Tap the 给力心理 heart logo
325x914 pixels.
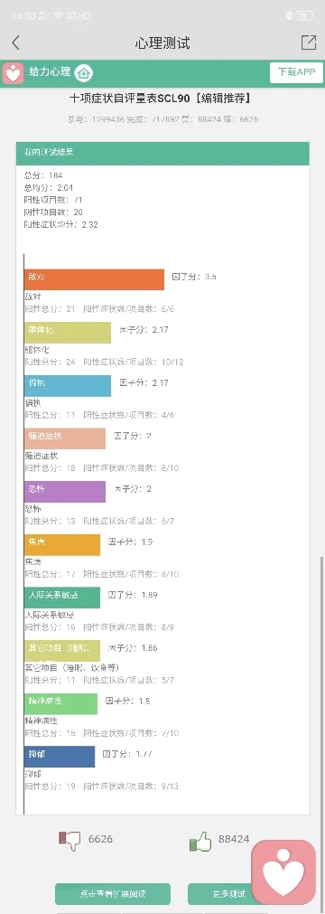(x=13, y=73)
